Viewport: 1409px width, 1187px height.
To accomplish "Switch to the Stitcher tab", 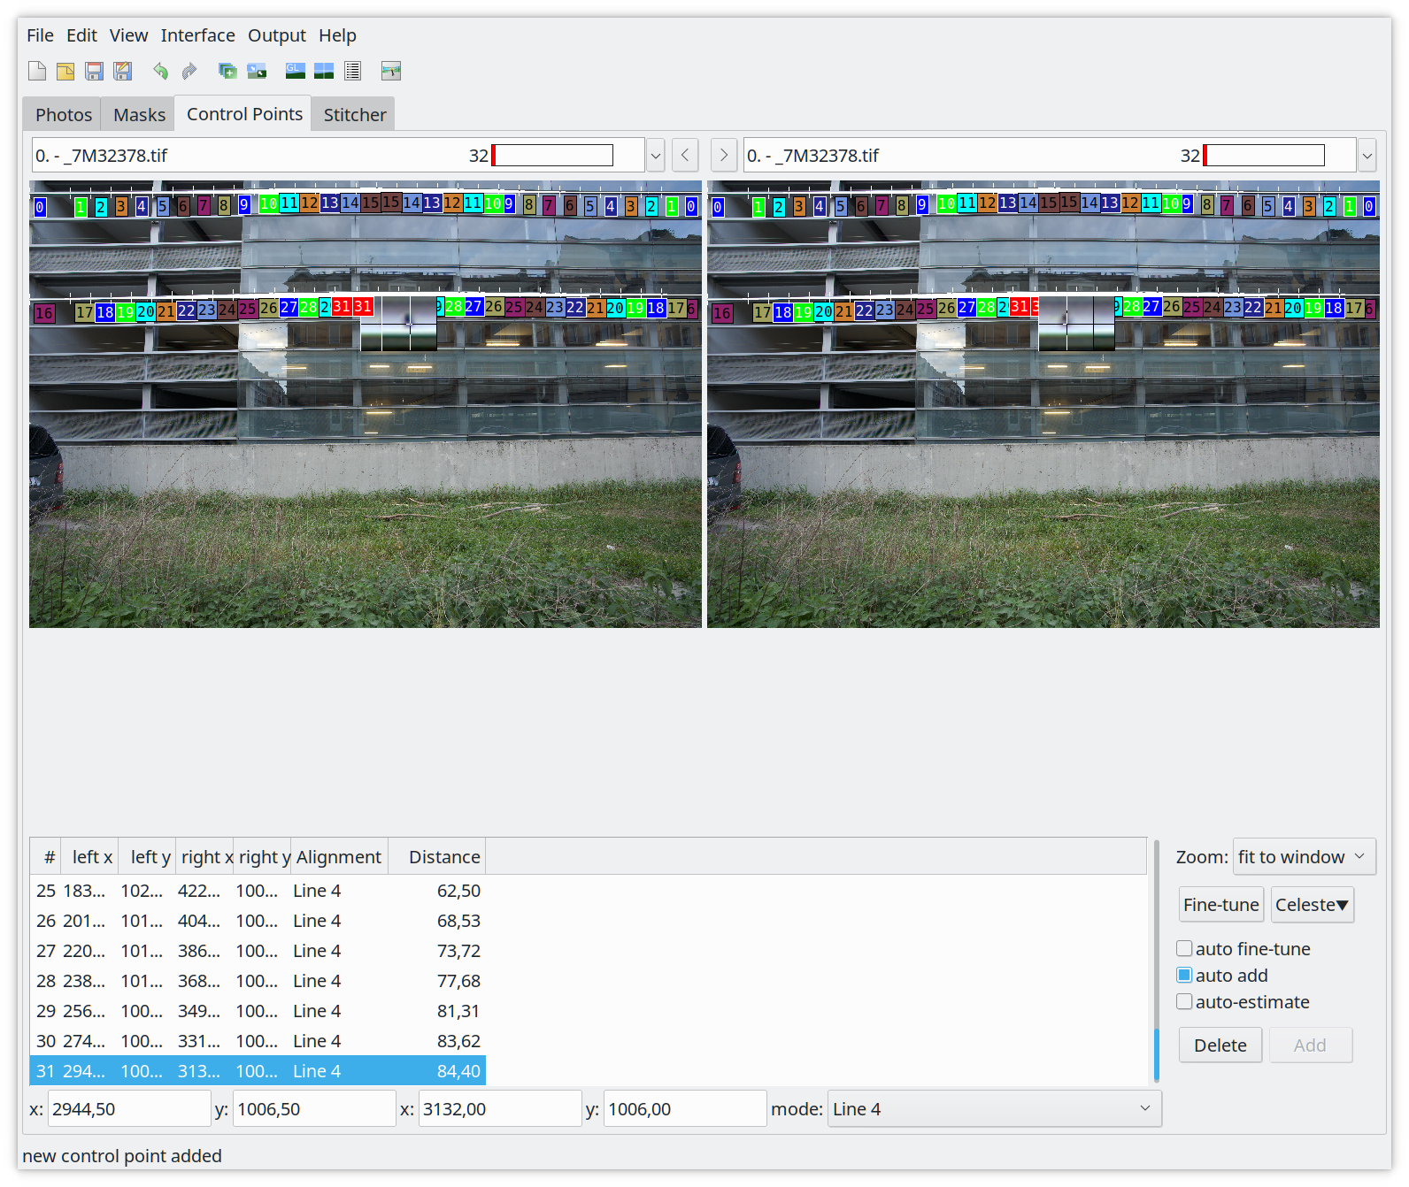I will coord(354,115).
